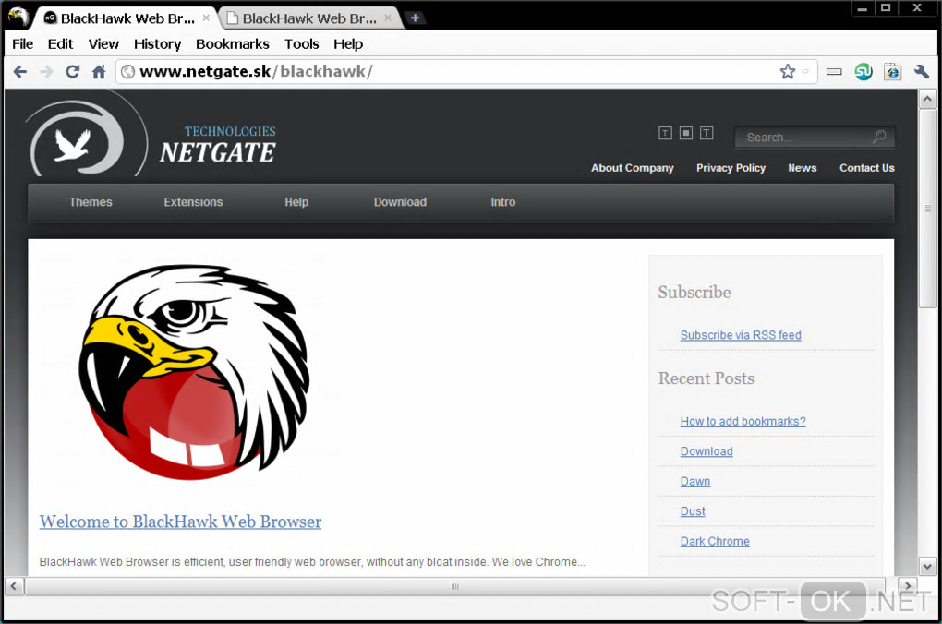Click the square layout icon between T icons

pyautogui.click(x=686, y=133)
